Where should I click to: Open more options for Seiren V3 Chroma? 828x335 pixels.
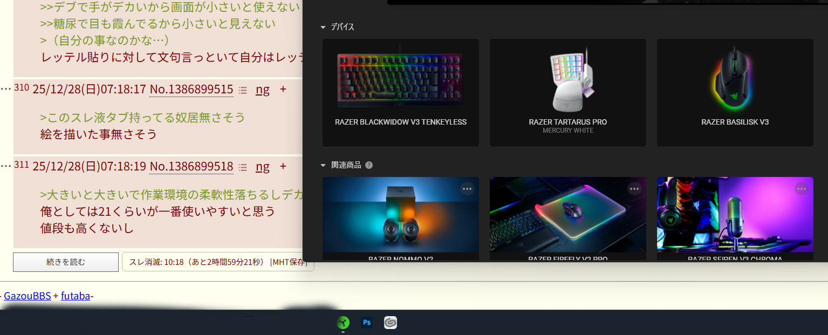pos(802,188)
